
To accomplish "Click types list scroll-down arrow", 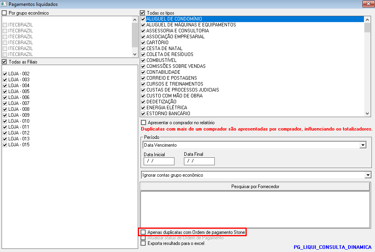I will click(x=367, y=114).
